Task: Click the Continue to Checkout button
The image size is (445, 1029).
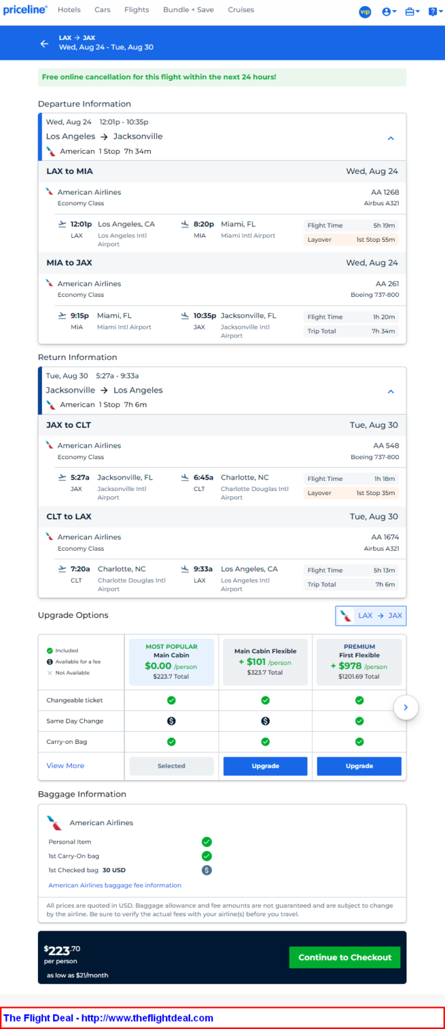Action: click(x=345, y=957)
